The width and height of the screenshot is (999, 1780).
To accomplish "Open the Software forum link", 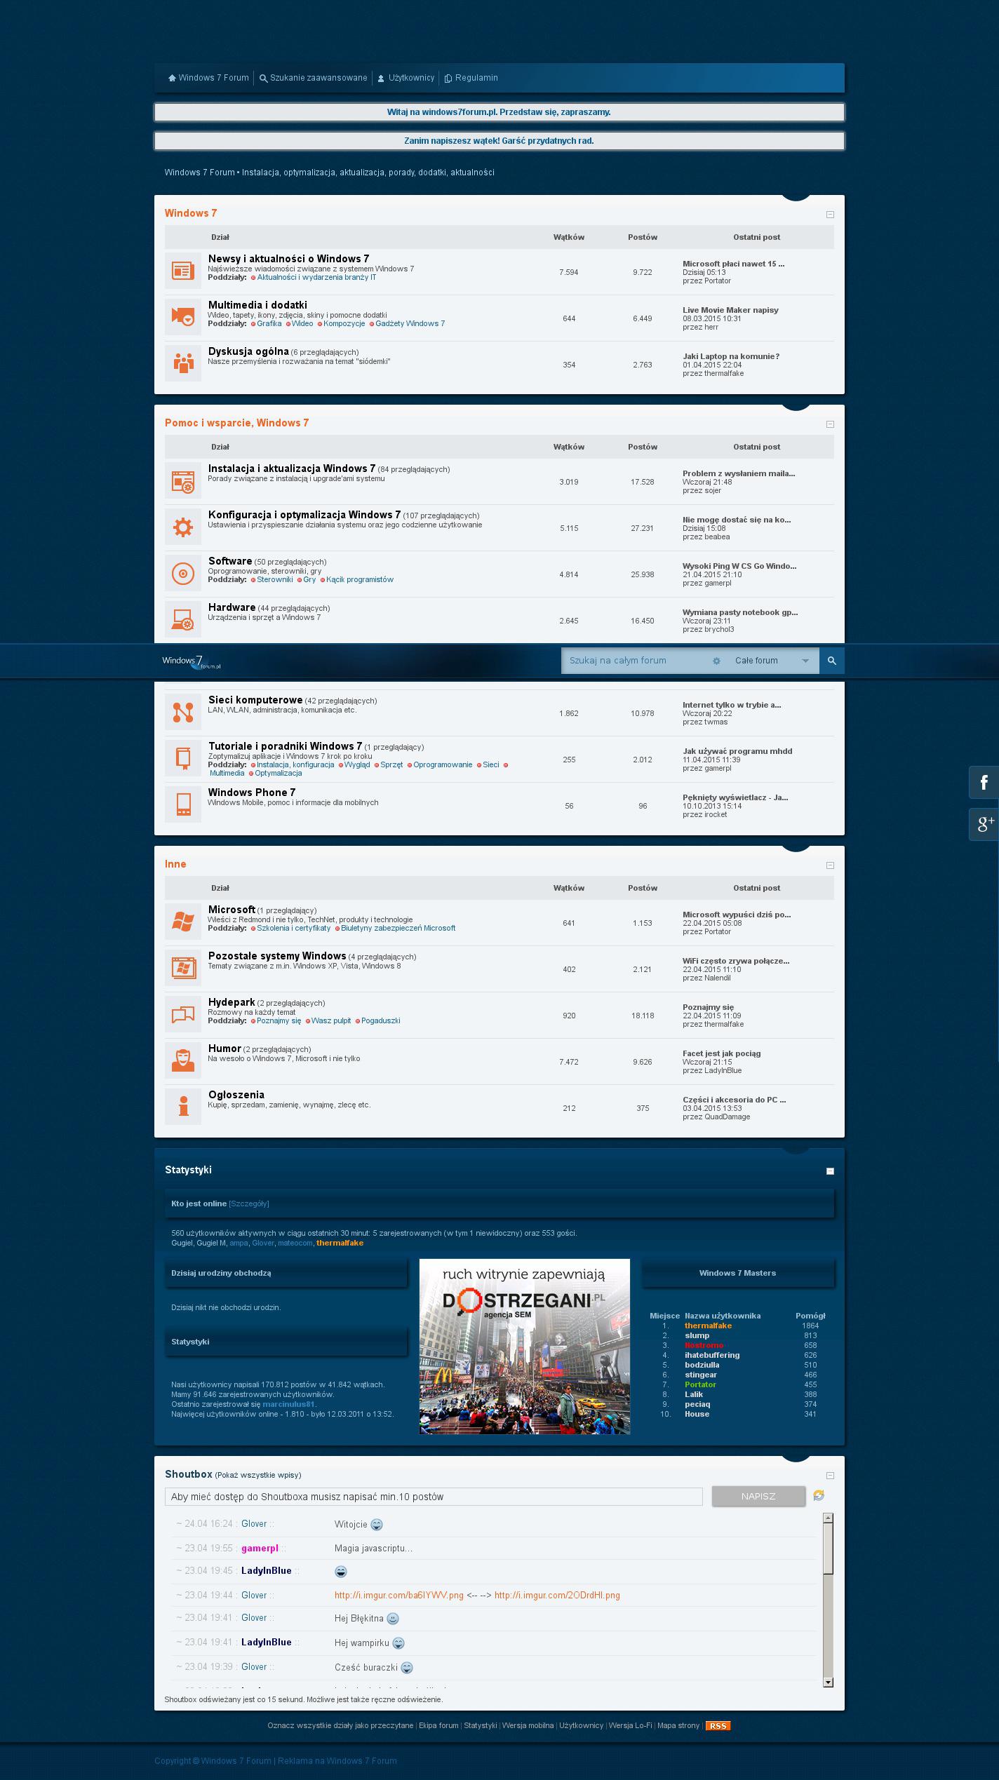I will 230,561.
